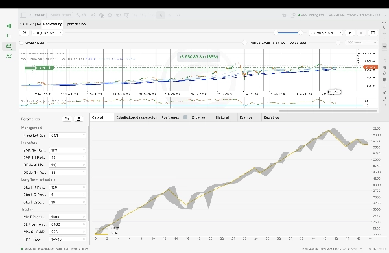Viewport: 389px width, 253px height.
Task: Click the save parameters icon button
Action: [x=79, y=119]
